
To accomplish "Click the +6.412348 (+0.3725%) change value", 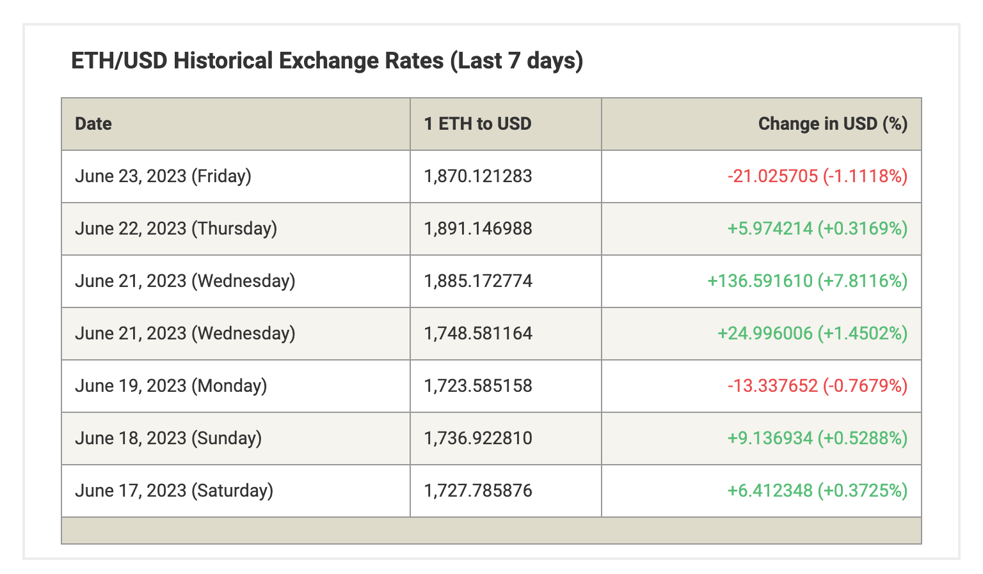I will point(817,491).
